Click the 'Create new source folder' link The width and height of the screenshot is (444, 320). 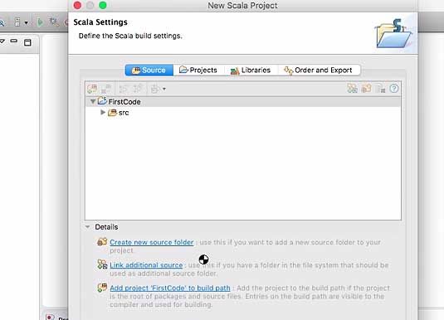tap(152, 242)
